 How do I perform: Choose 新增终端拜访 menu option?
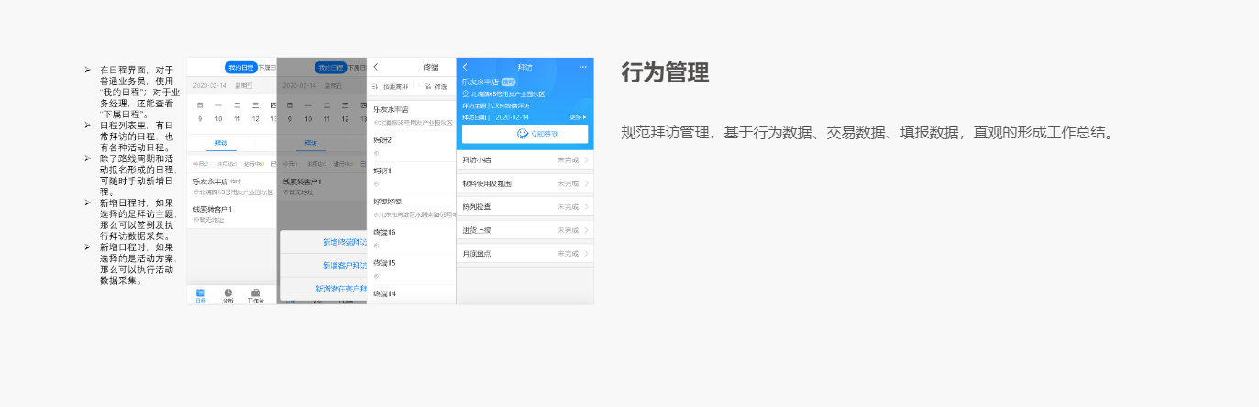[344, 242]
